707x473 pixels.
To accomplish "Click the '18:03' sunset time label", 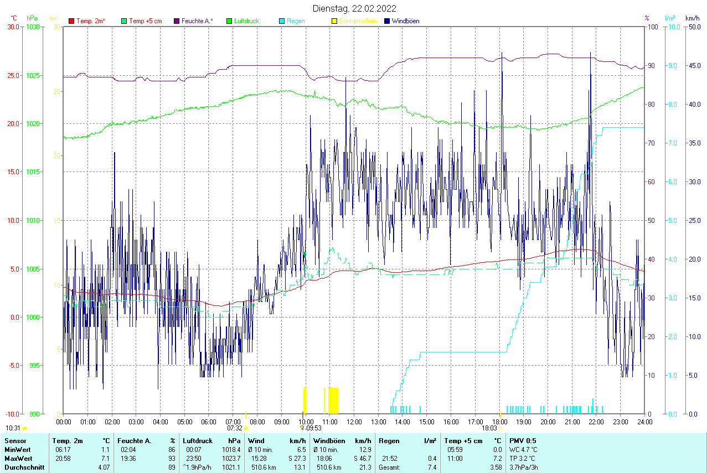I will 489,428.
